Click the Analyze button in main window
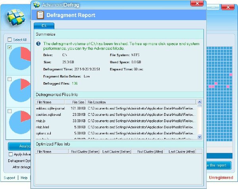 click(19, 146)
